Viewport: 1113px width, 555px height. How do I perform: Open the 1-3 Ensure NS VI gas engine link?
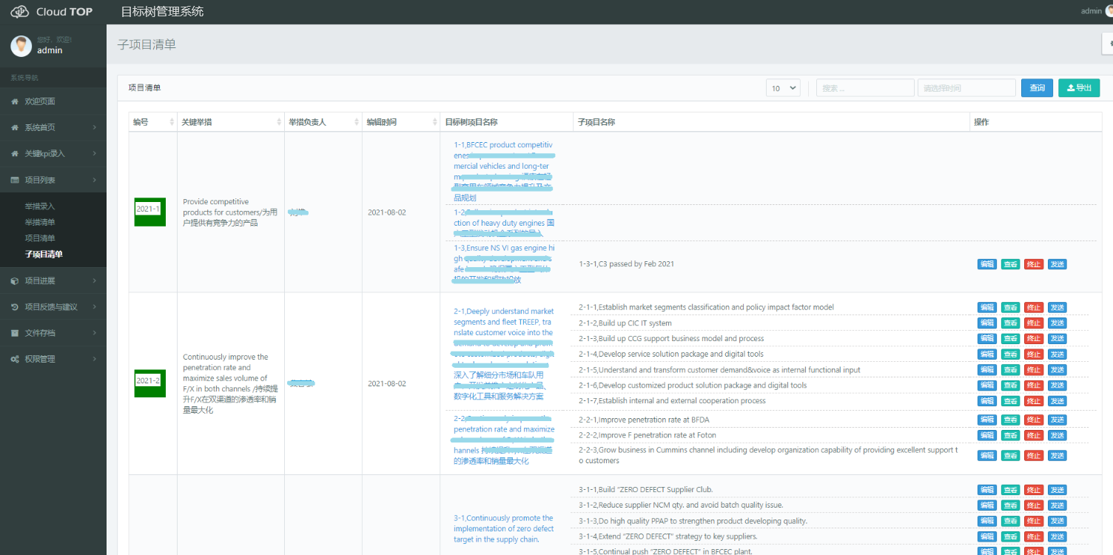click(504, 263)
